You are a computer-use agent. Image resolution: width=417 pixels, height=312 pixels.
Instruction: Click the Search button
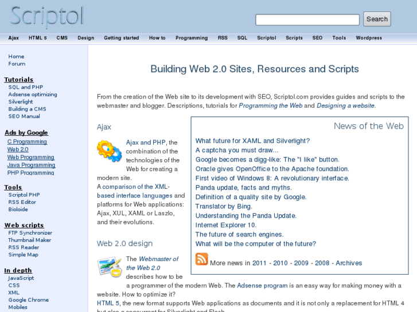pyautogui.click(x=377, y=19)
